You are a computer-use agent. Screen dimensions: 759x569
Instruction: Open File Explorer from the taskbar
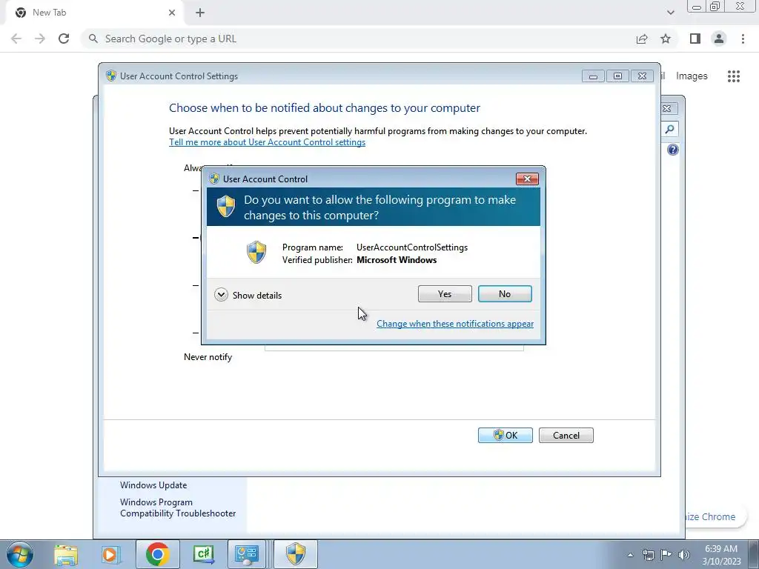66,554
